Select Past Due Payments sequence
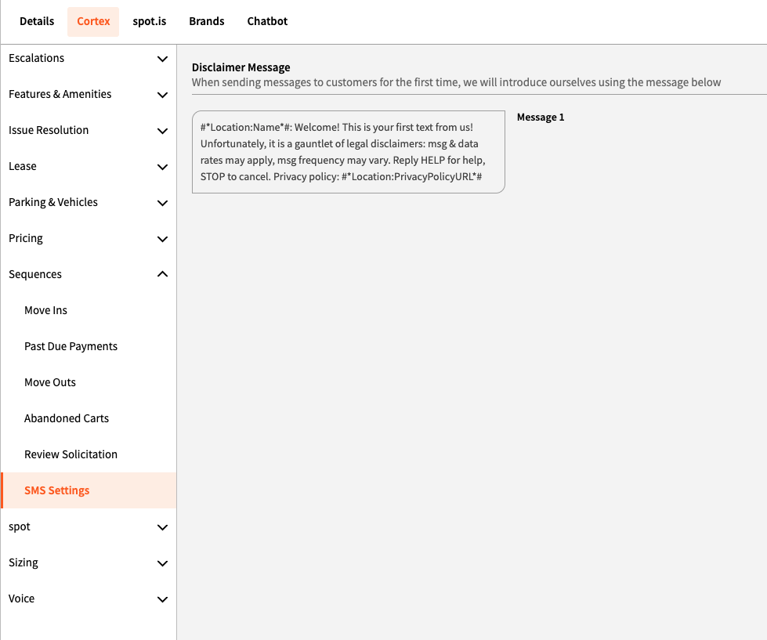 (71, 346)
